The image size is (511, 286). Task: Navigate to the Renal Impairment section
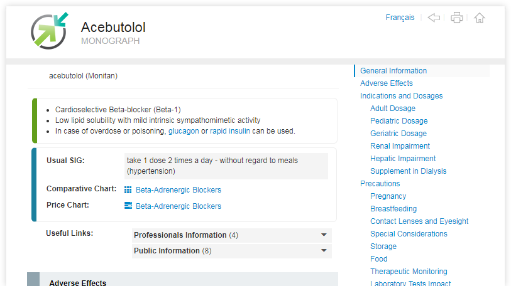400,146
